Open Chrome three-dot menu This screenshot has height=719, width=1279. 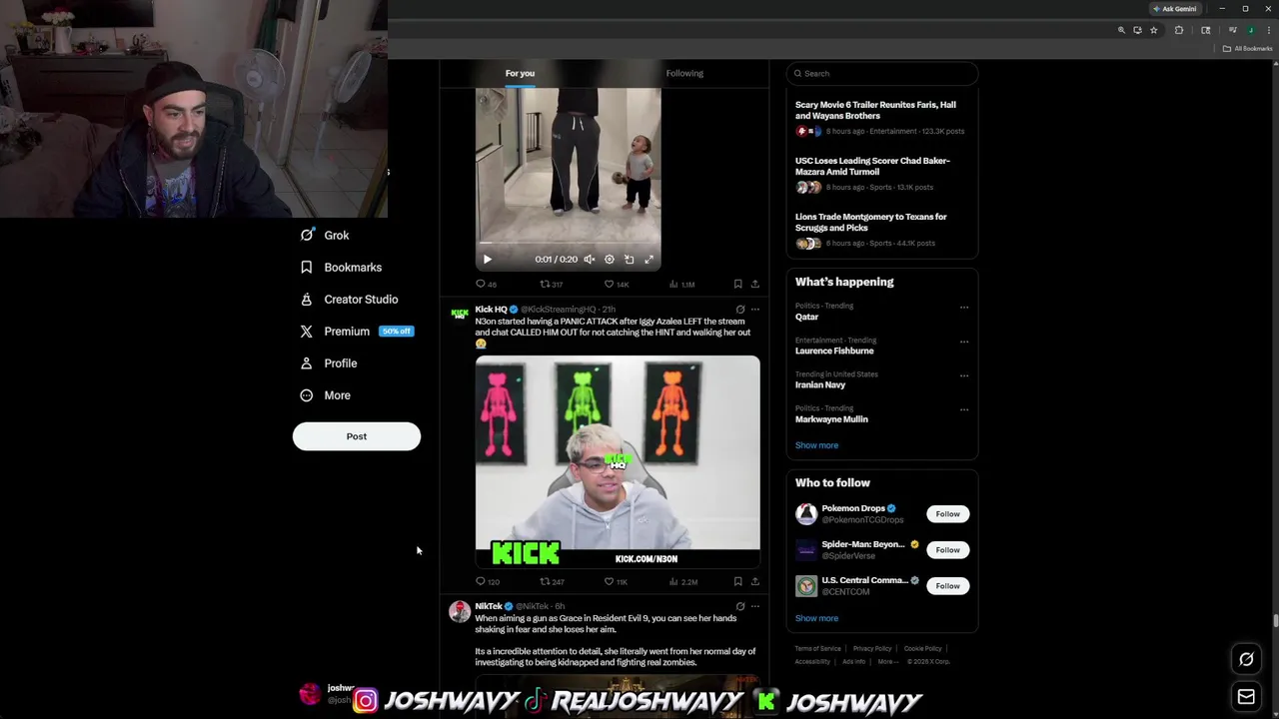point(1268,31)
